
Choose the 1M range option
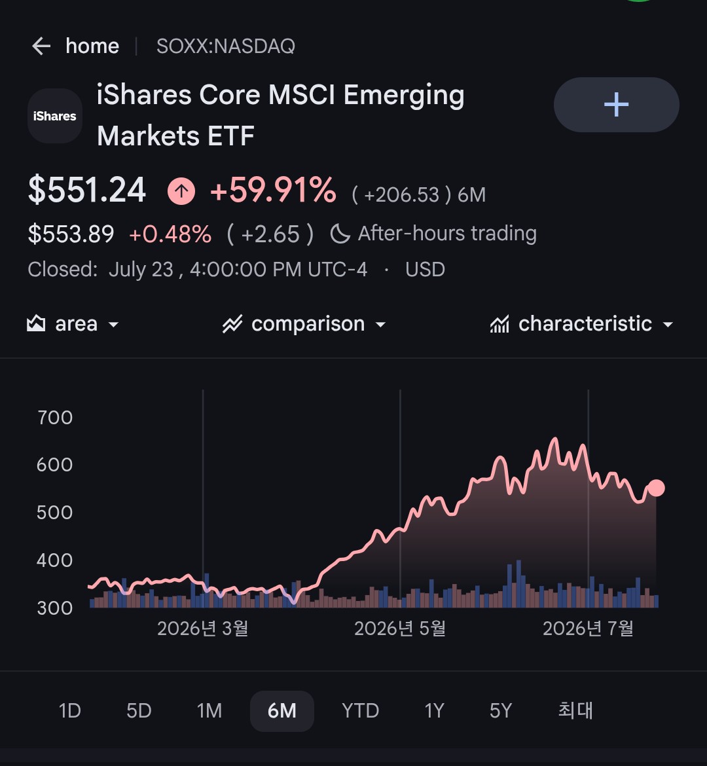tap(209, 711)
